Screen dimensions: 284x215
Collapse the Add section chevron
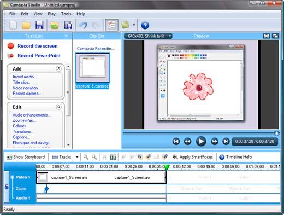[58, 69]
